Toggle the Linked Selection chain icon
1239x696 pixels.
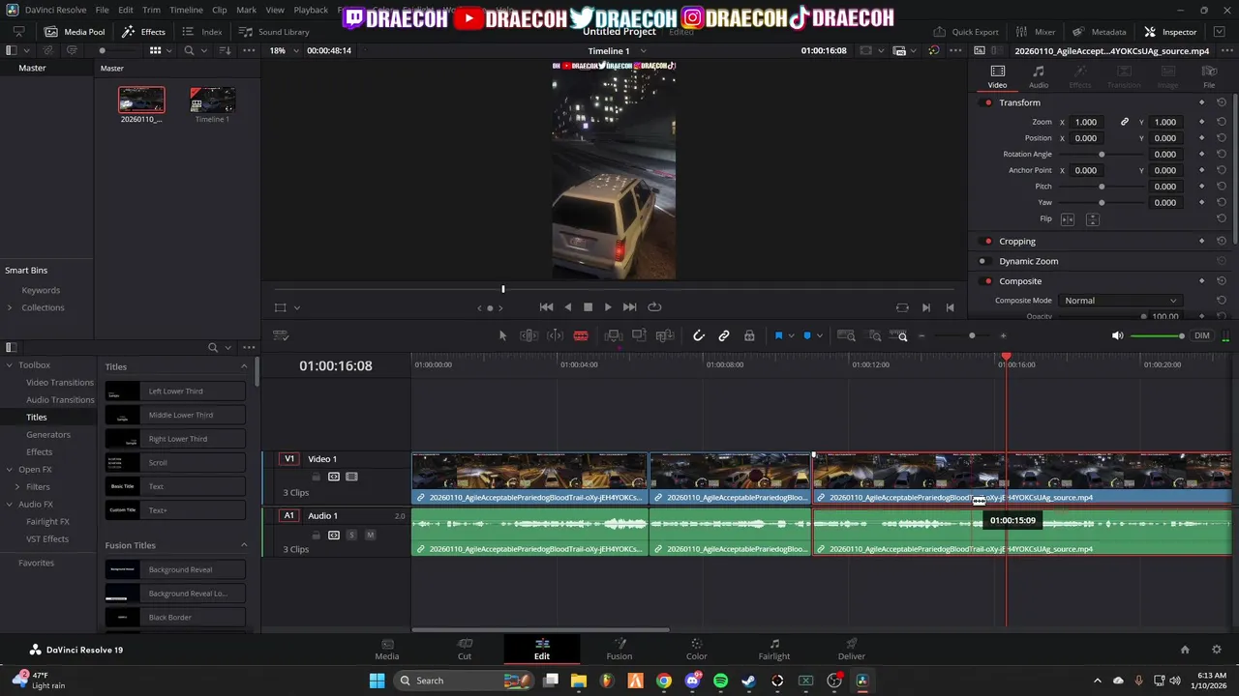[724, 335]
